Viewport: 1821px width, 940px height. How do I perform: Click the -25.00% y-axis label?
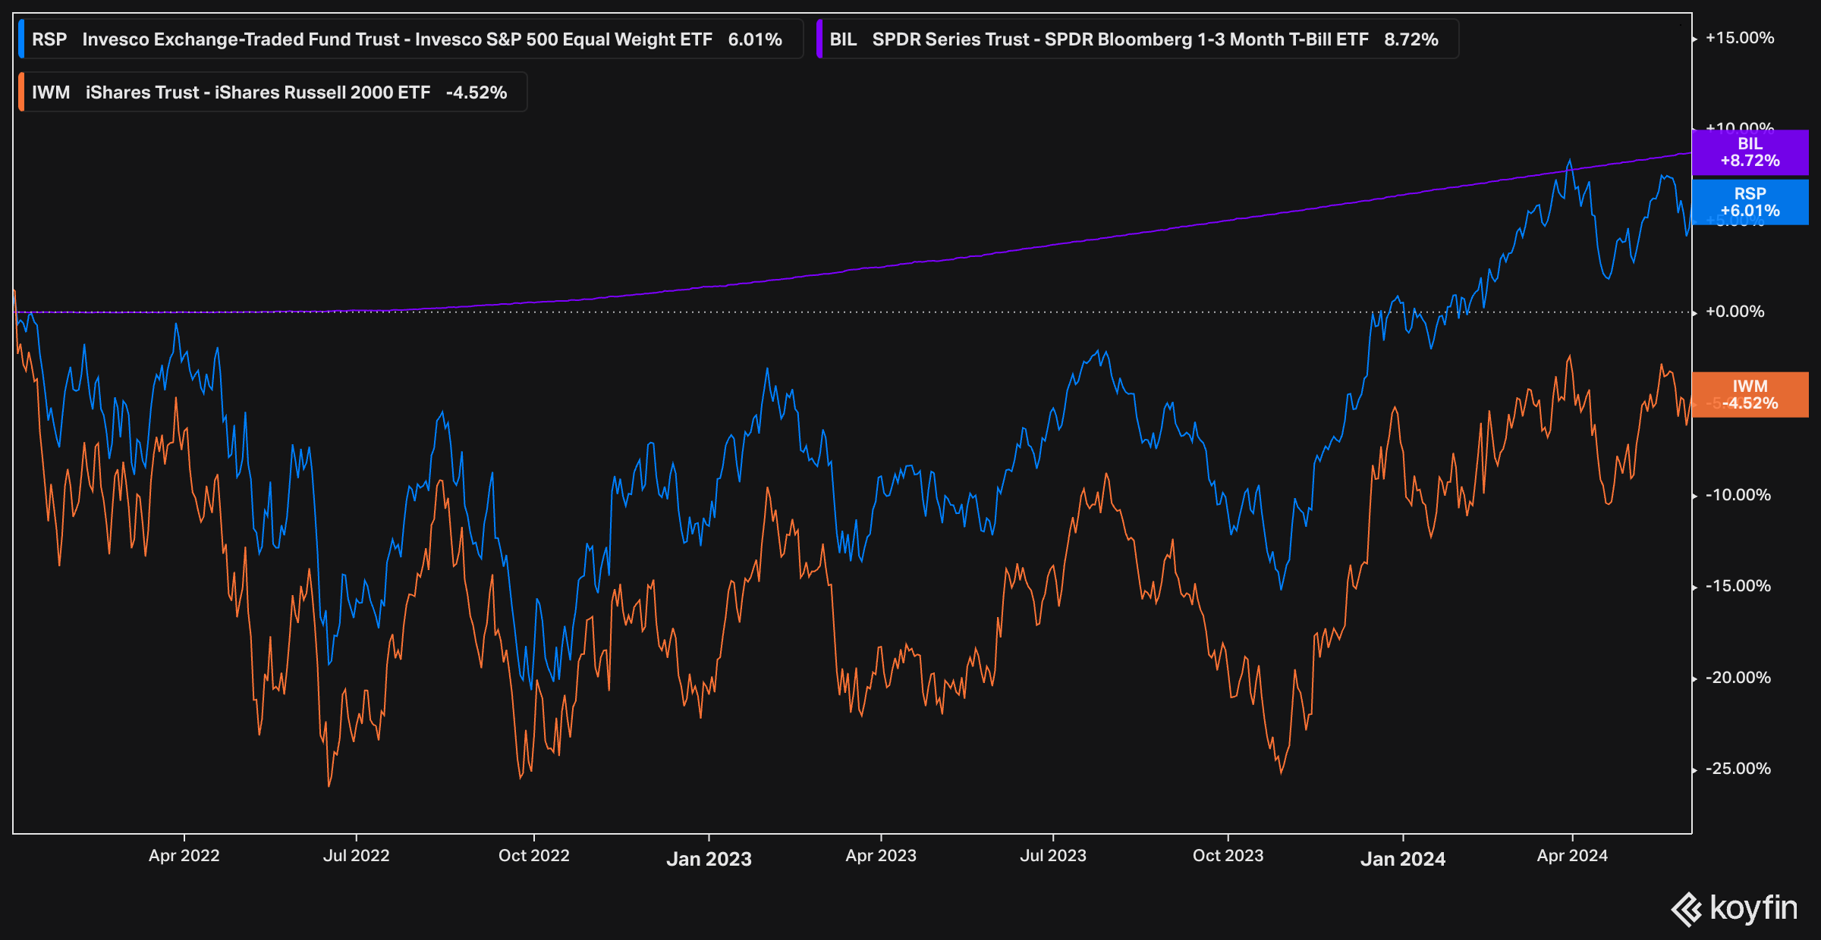(1738, 769)
